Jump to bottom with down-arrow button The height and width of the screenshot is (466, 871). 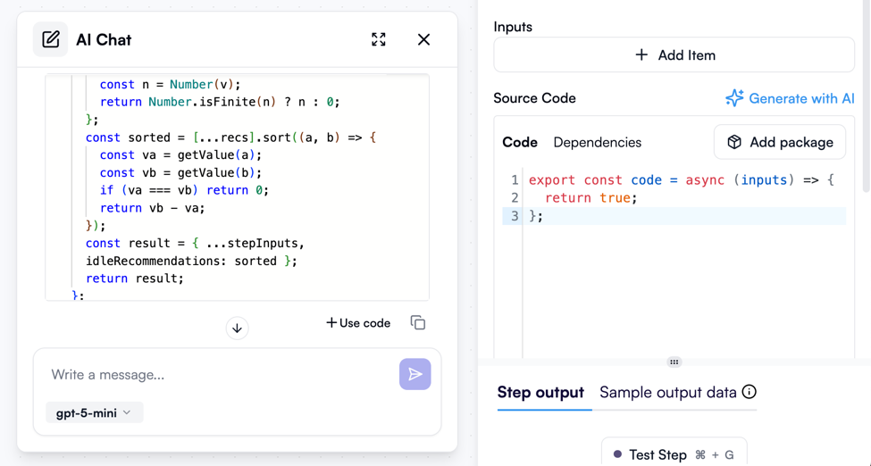tap(238, 329)
